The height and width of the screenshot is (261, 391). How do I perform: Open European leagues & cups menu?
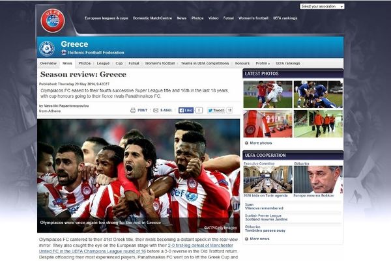(x=106, y=18)
